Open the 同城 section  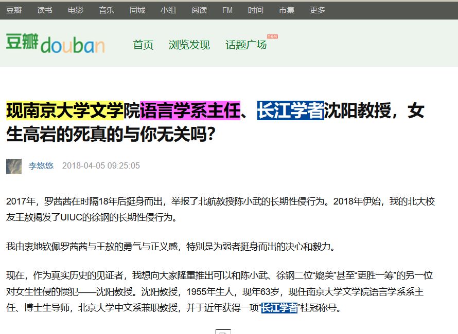pos(137,9)
